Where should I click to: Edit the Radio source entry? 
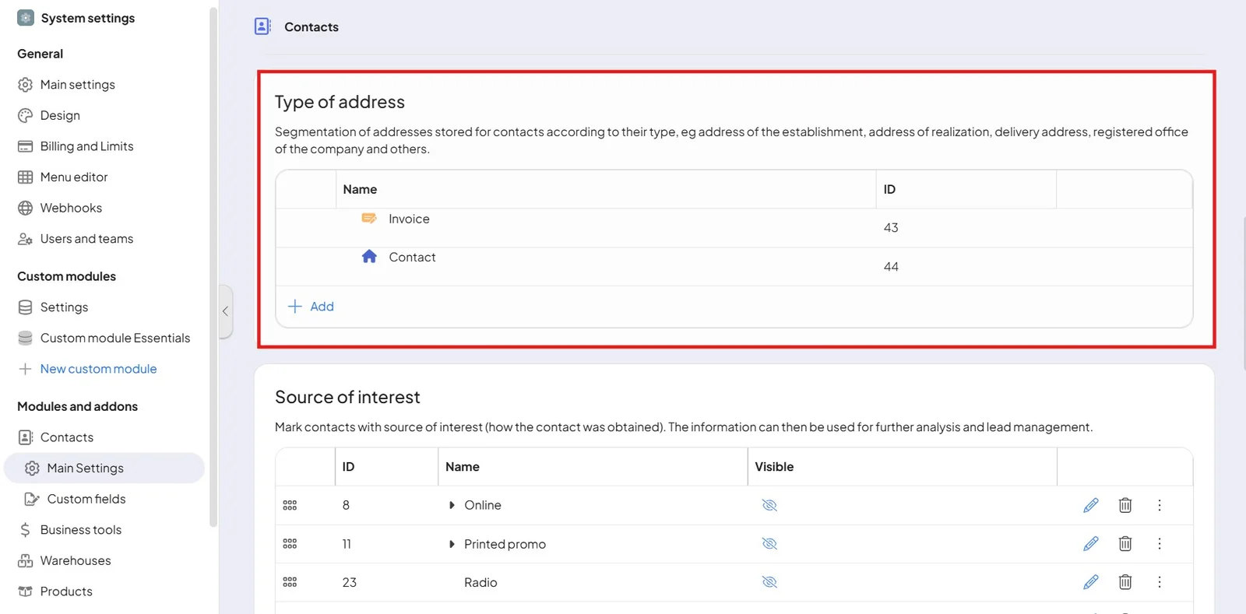tap(1091, 582)
